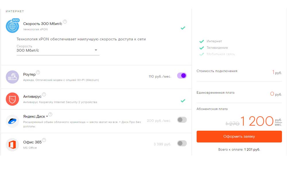This screenshot has height=172, width=287.
Task: Show help info next to Антивирус
Action: (x=44, y=94)
